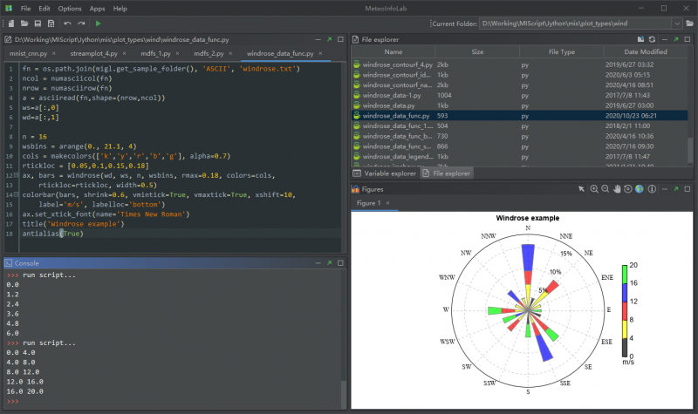Select windrose_data_func_b file in explorer

(397, 138)
